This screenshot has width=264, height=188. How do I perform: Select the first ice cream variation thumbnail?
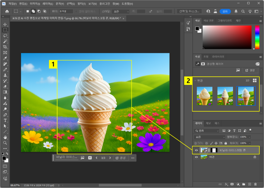click(x=204, y=96)
